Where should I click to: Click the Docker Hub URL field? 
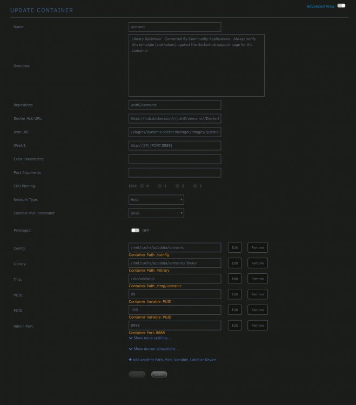[175, 119]
